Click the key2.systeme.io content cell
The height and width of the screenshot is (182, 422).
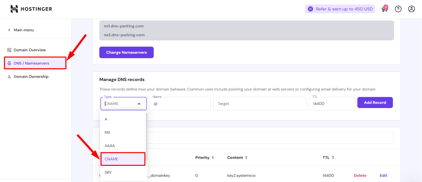(241, 176)
